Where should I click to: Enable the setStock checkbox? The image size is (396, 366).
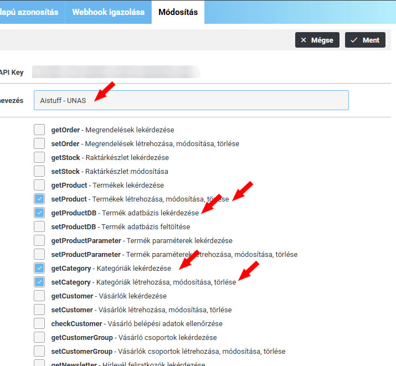point(39,171)
